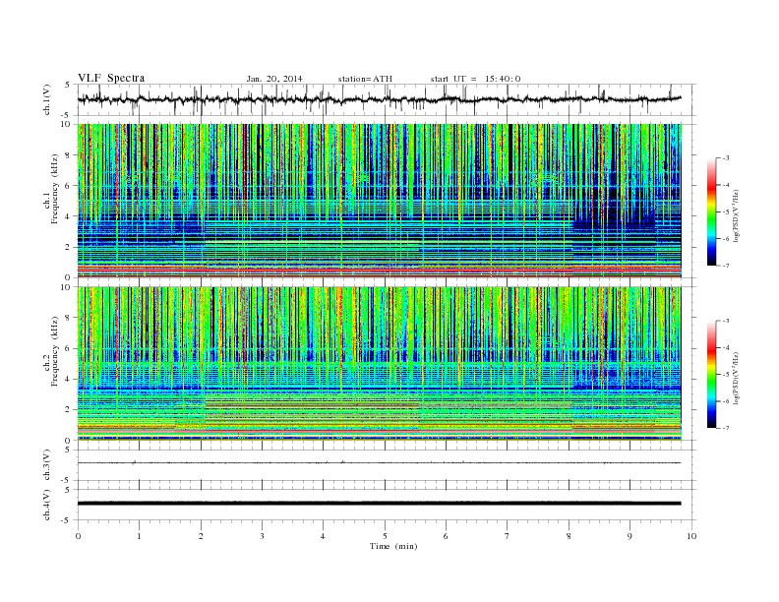This screenshot has width=779, height=602.
Task: Click the time axis tick label '5'
Action: 385,536
